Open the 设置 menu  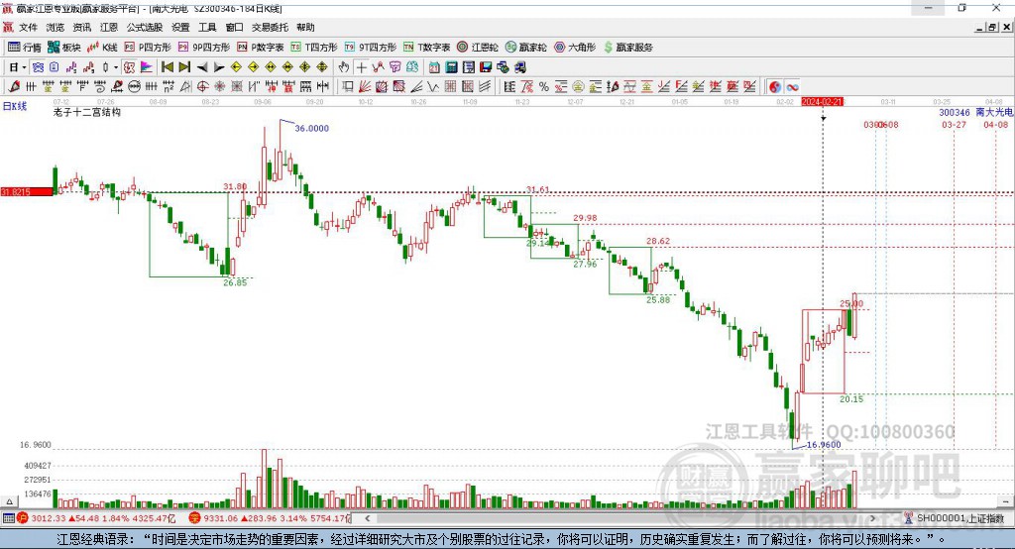[x=180, y=27]
